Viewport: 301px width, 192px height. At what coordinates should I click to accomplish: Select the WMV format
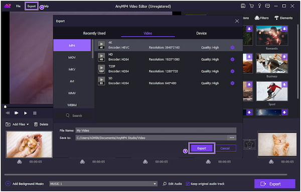click(x=72, y=93)
